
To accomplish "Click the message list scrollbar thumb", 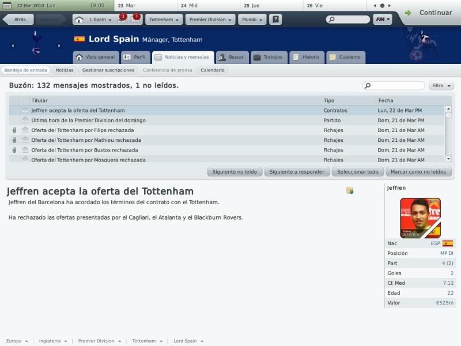I will tap(448, 115).
